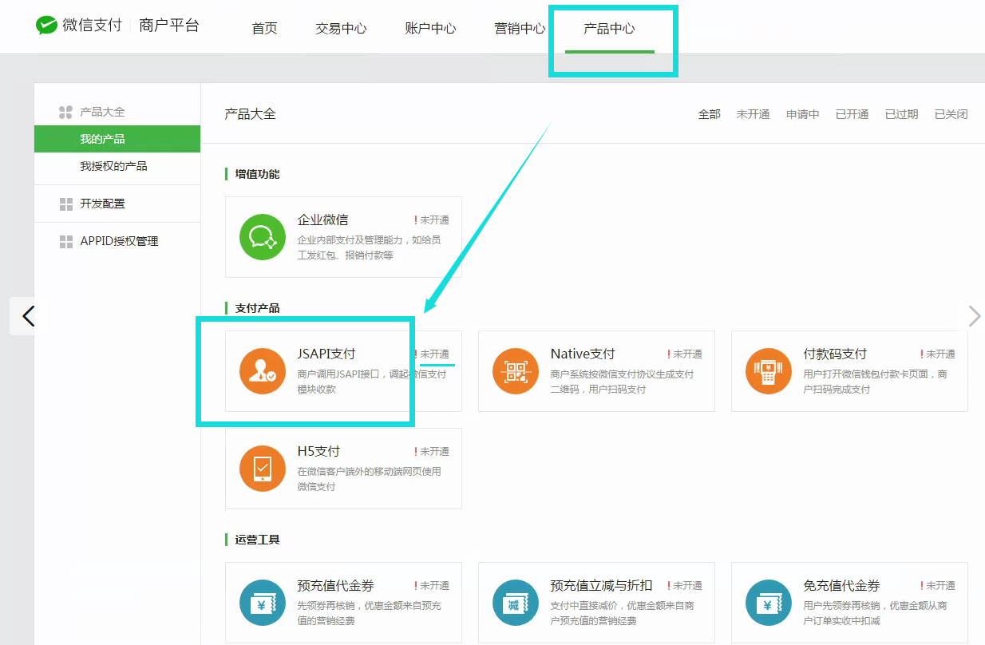Select the 预充值代金券 coupon icon
Image resolution: width=985 pixels, height=645 pixels.
[263, 603]
